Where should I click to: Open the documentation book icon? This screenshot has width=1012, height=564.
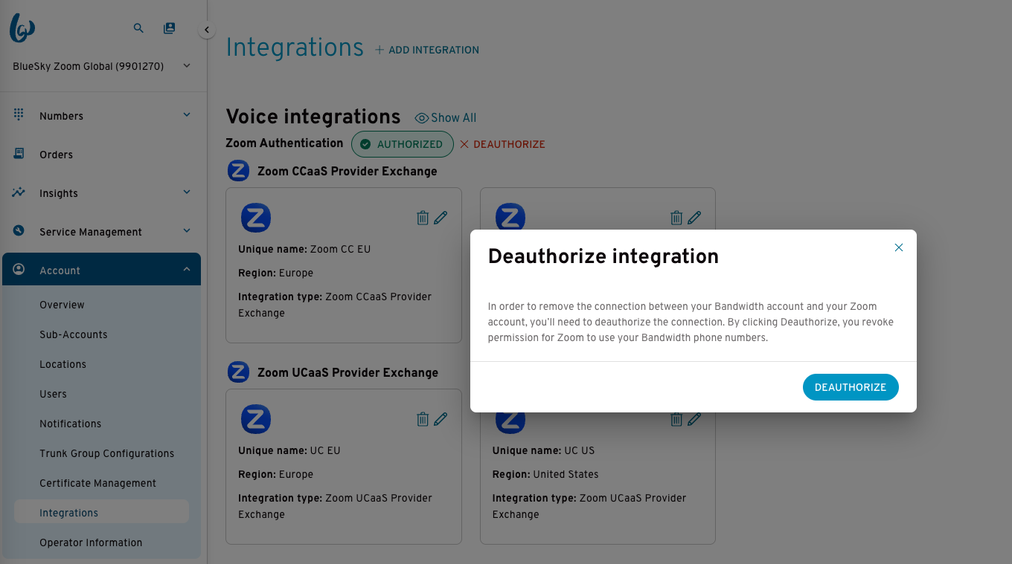coord(170,28)
